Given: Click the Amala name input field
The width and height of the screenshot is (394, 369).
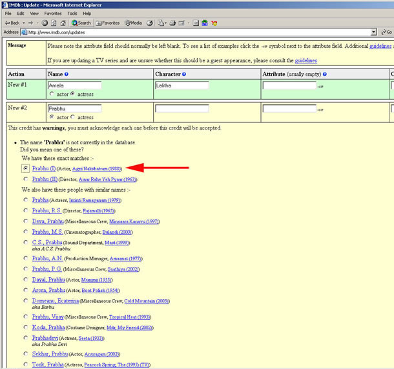Looking at the screenshot, I should click(x=74, y=85).
